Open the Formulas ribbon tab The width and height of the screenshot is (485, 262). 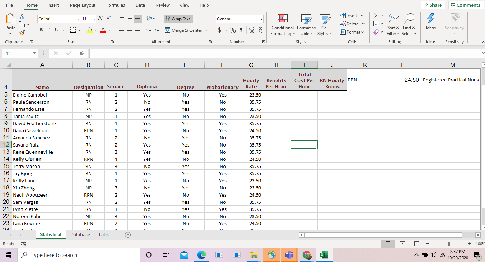click(x=115, y=5)
